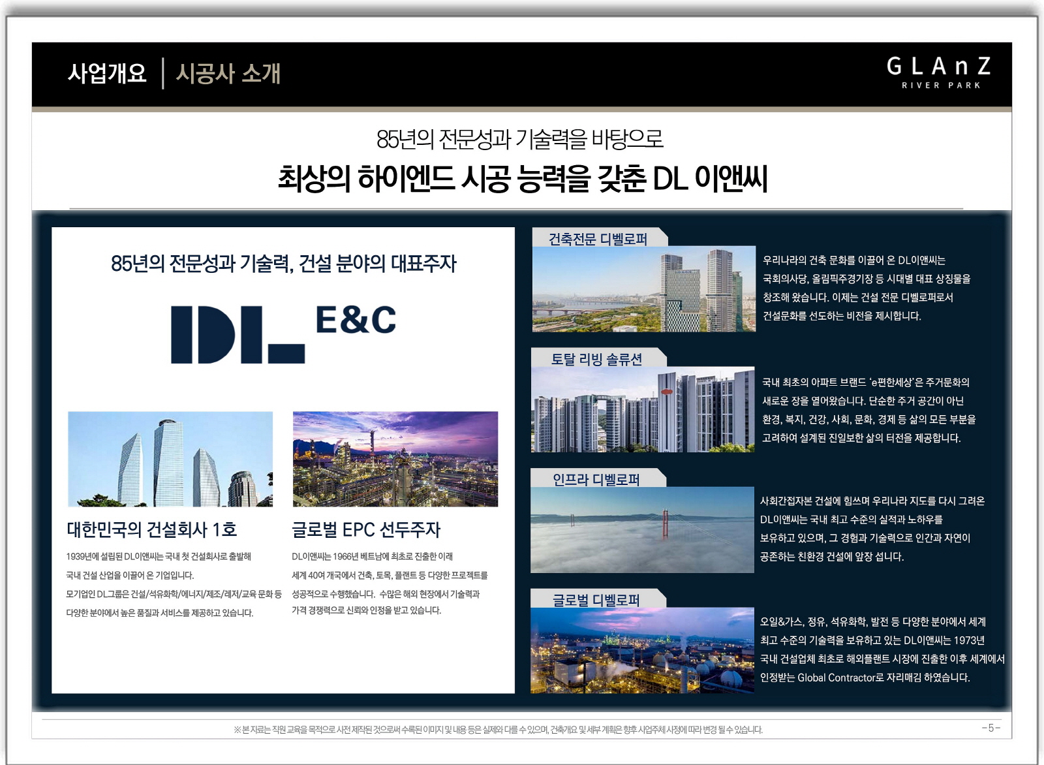Click the DL E&C company logo
The height and width of the screenshot is (765, 1044).
pos(283,334)
